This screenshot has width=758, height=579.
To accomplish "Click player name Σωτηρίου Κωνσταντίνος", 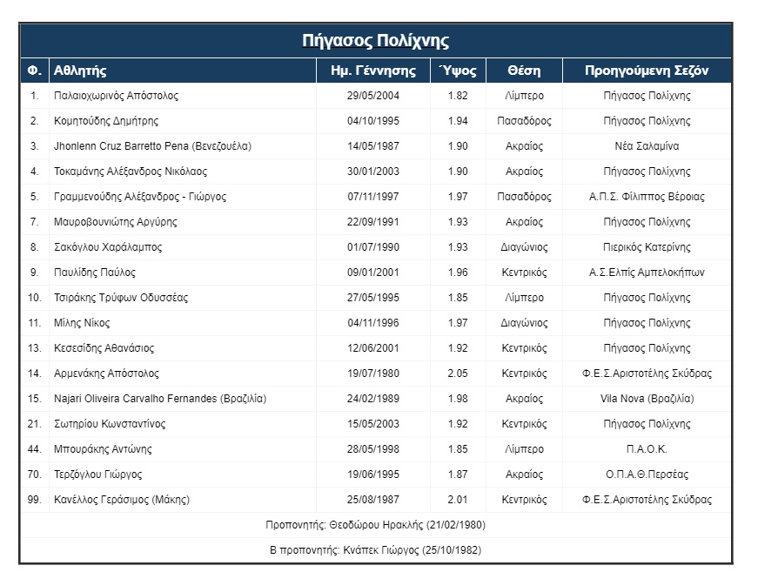I will [110, 424].
